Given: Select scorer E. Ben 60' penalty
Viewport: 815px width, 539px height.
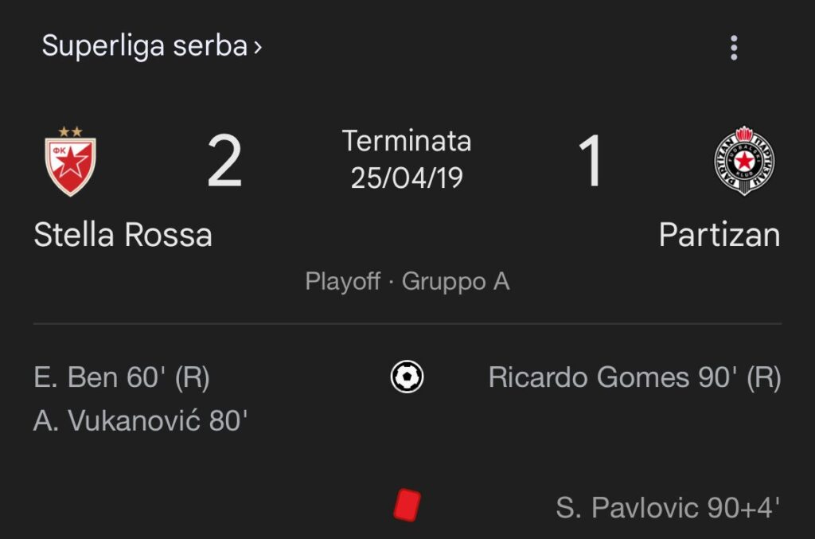Looking at the screenshot, I should tap(122, 377).
